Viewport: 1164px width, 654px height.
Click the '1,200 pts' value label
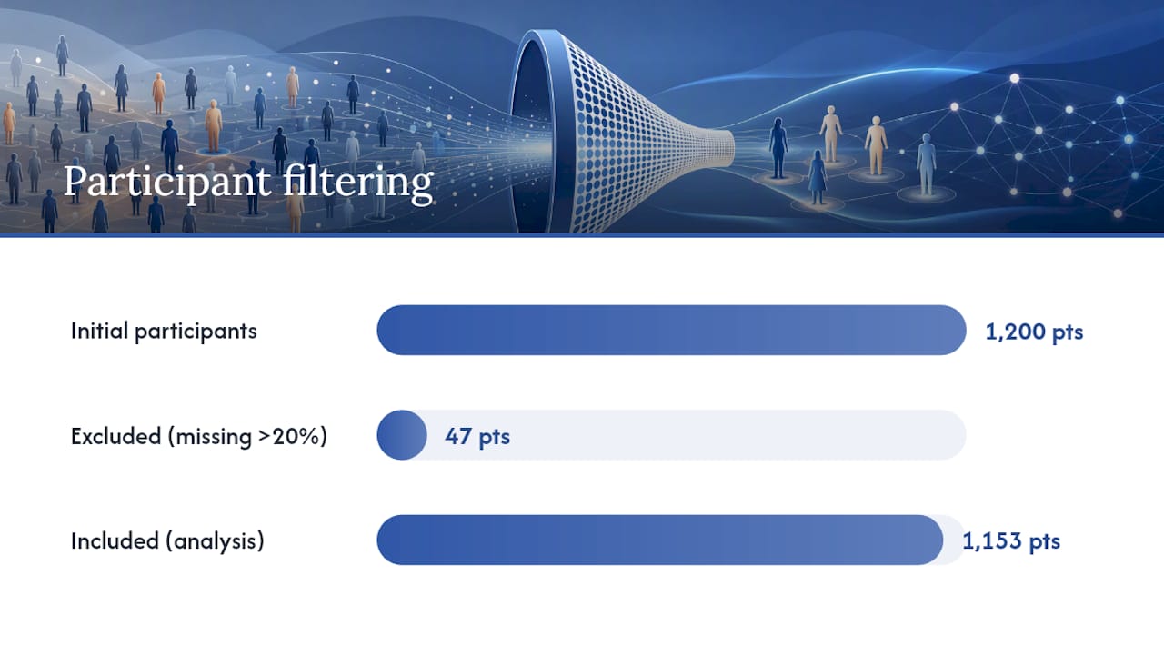pyautogui.click(x=1035, y=332)
